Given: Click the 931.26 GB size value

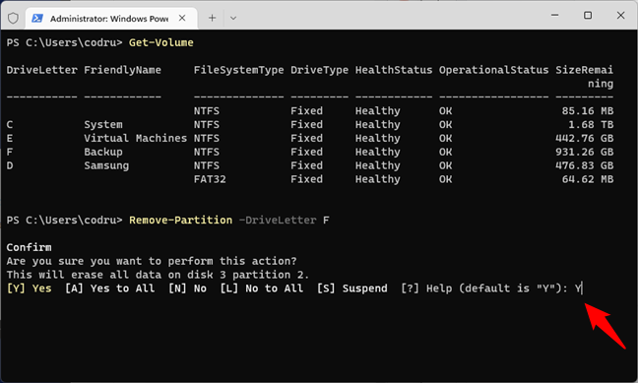Looking at the screenshot, I should click(x=584, y=152).
